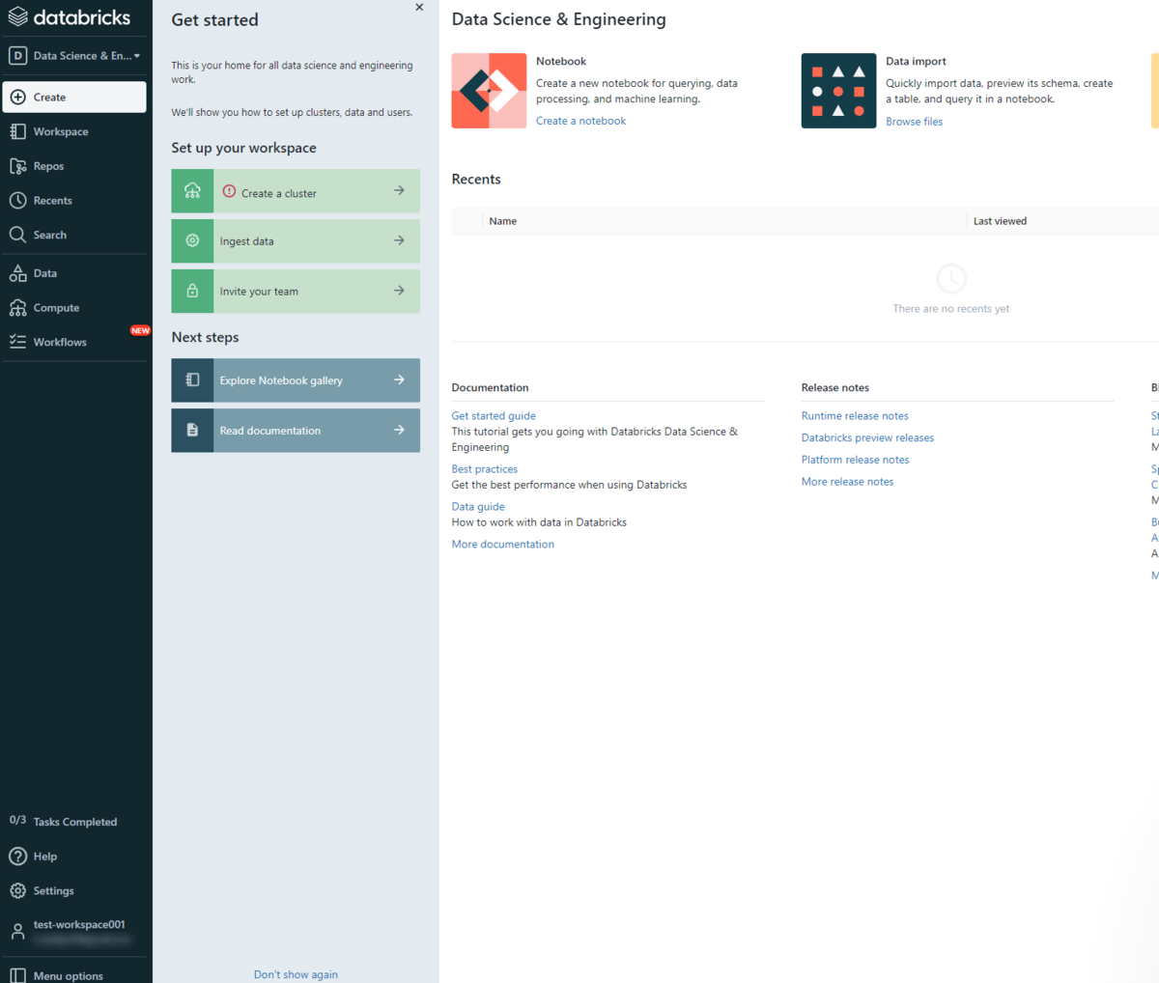Image resolution: width=1159 pixels, height=983 pixels.
Task: Click the Create plus icon in sidebar
Action: pos(18,98)
